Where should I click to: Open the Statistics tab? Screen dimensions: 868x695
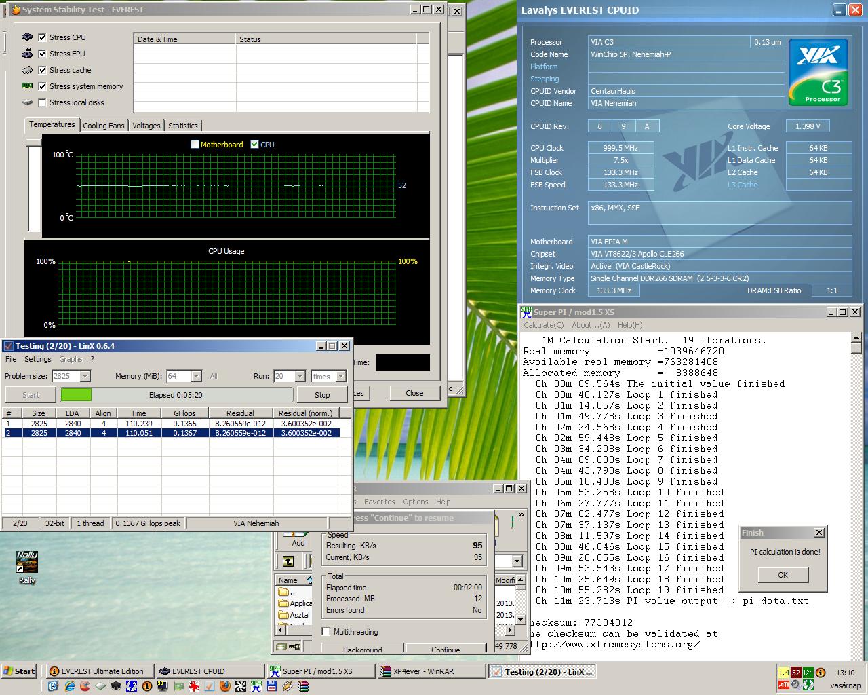tap(183, 126)
